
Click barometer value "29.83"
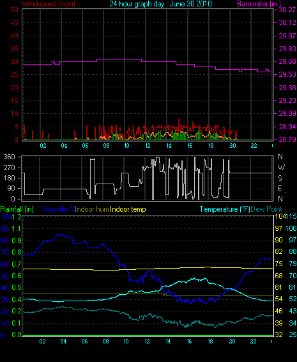tap(287, 49)
